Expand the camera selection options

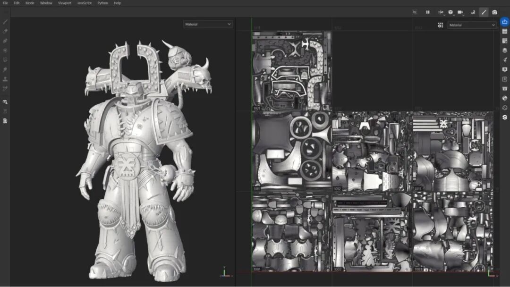tap(460, 12)
